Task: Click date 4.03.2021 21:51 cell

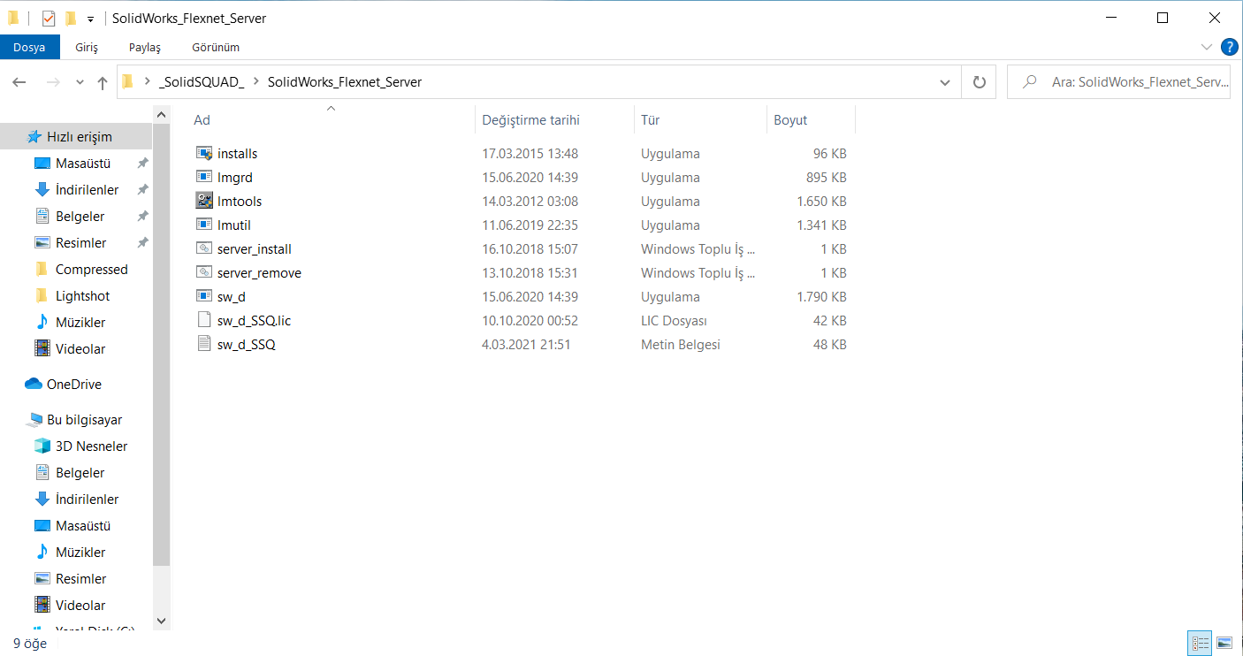Action: 526,345
